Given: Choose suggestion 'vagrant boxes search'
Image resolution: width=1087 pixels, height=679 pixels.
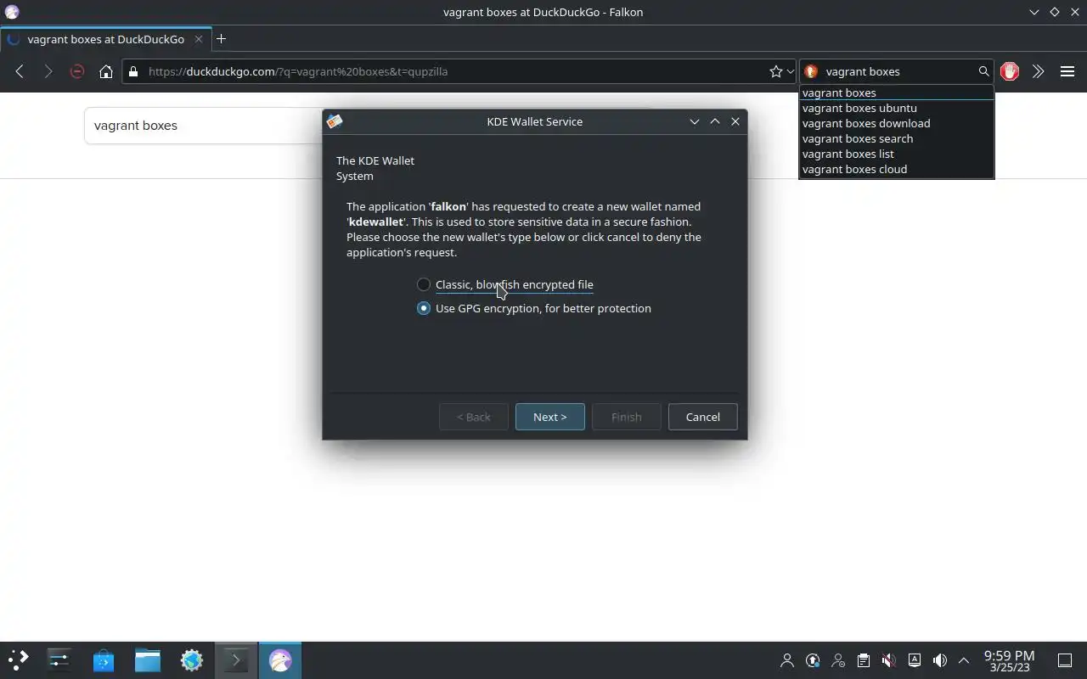Looking at the screenshot, I should coord(896,138).
